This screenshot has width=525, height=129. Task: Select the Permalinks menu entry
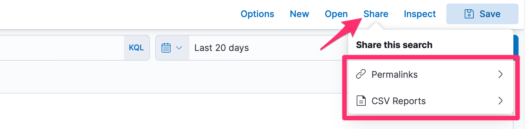pos(394,74)
